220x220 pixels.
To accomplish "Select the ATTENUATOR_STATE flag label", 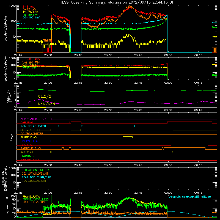I will coord(33,119).
